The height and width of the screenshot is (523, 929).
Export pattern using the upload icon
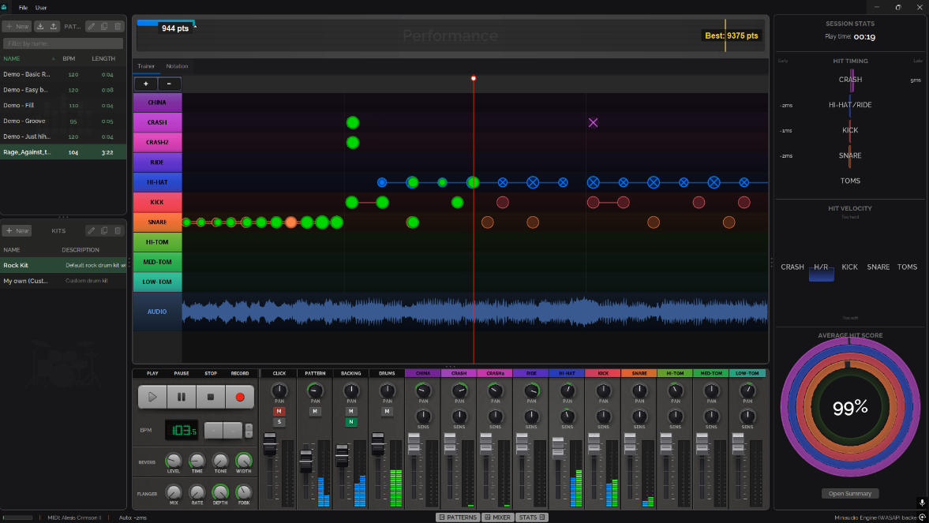pyautogui.click(x=53, y=26)
